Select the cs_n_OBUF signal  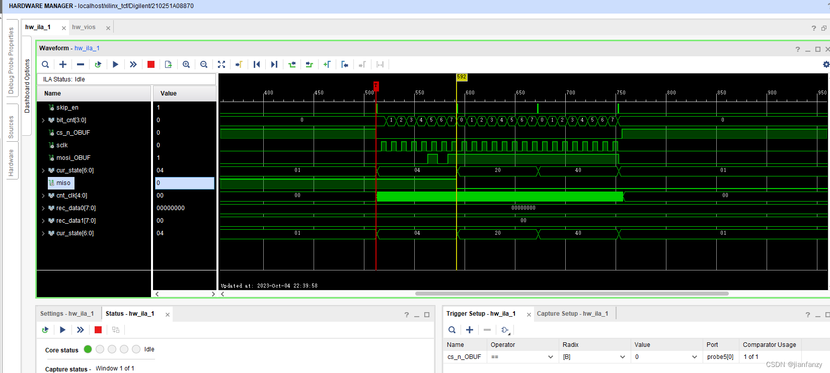[73, 133]
